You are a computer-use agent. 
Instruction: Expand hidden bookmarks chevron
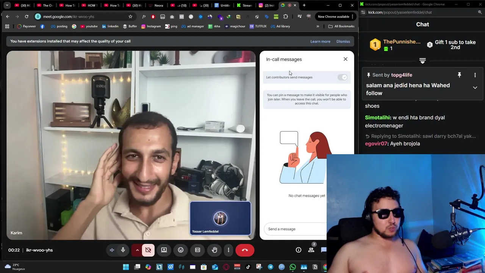point(318,26)
